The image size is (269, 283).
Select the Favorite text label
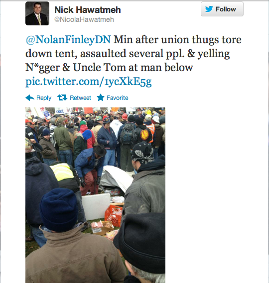coord(118,98)
